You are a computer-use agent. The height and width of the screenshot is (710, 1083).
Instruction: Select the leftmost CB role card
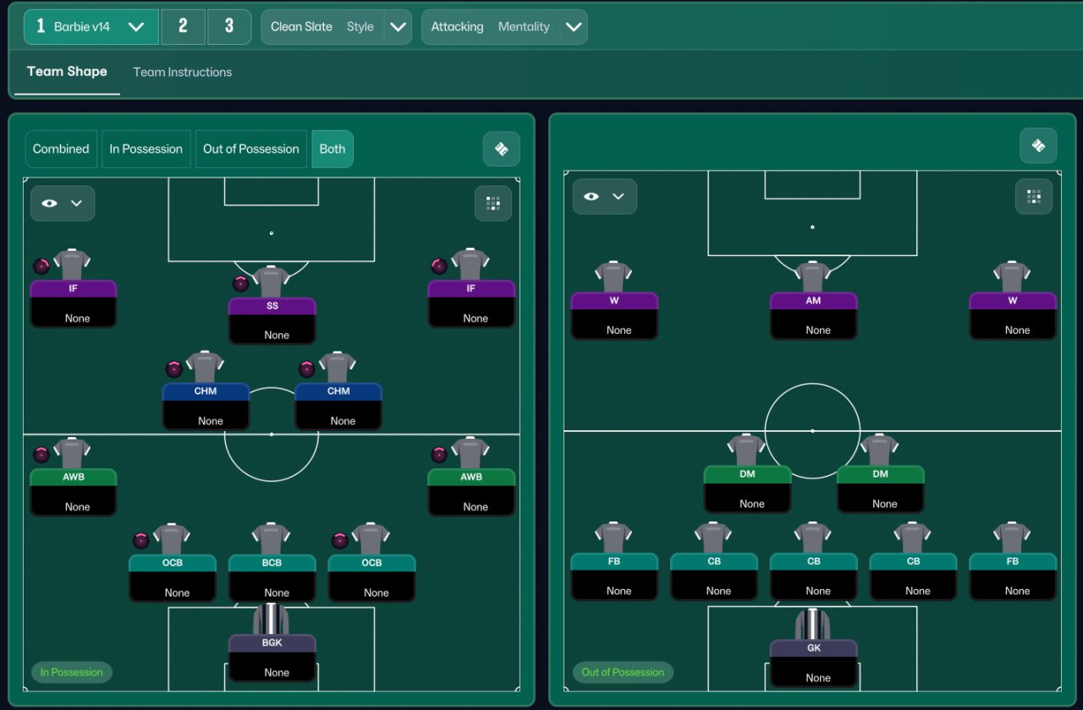click(714, 576)
